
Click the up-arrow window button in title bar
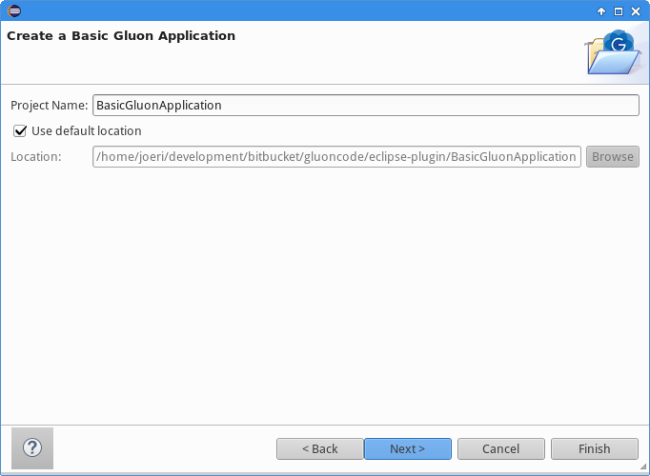click(x=601, y=11)
